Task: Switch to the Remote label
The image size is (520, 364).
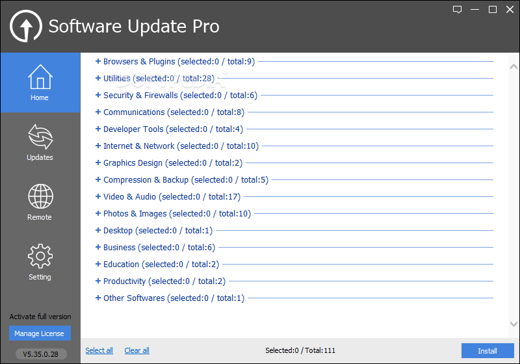Action: 40,217
